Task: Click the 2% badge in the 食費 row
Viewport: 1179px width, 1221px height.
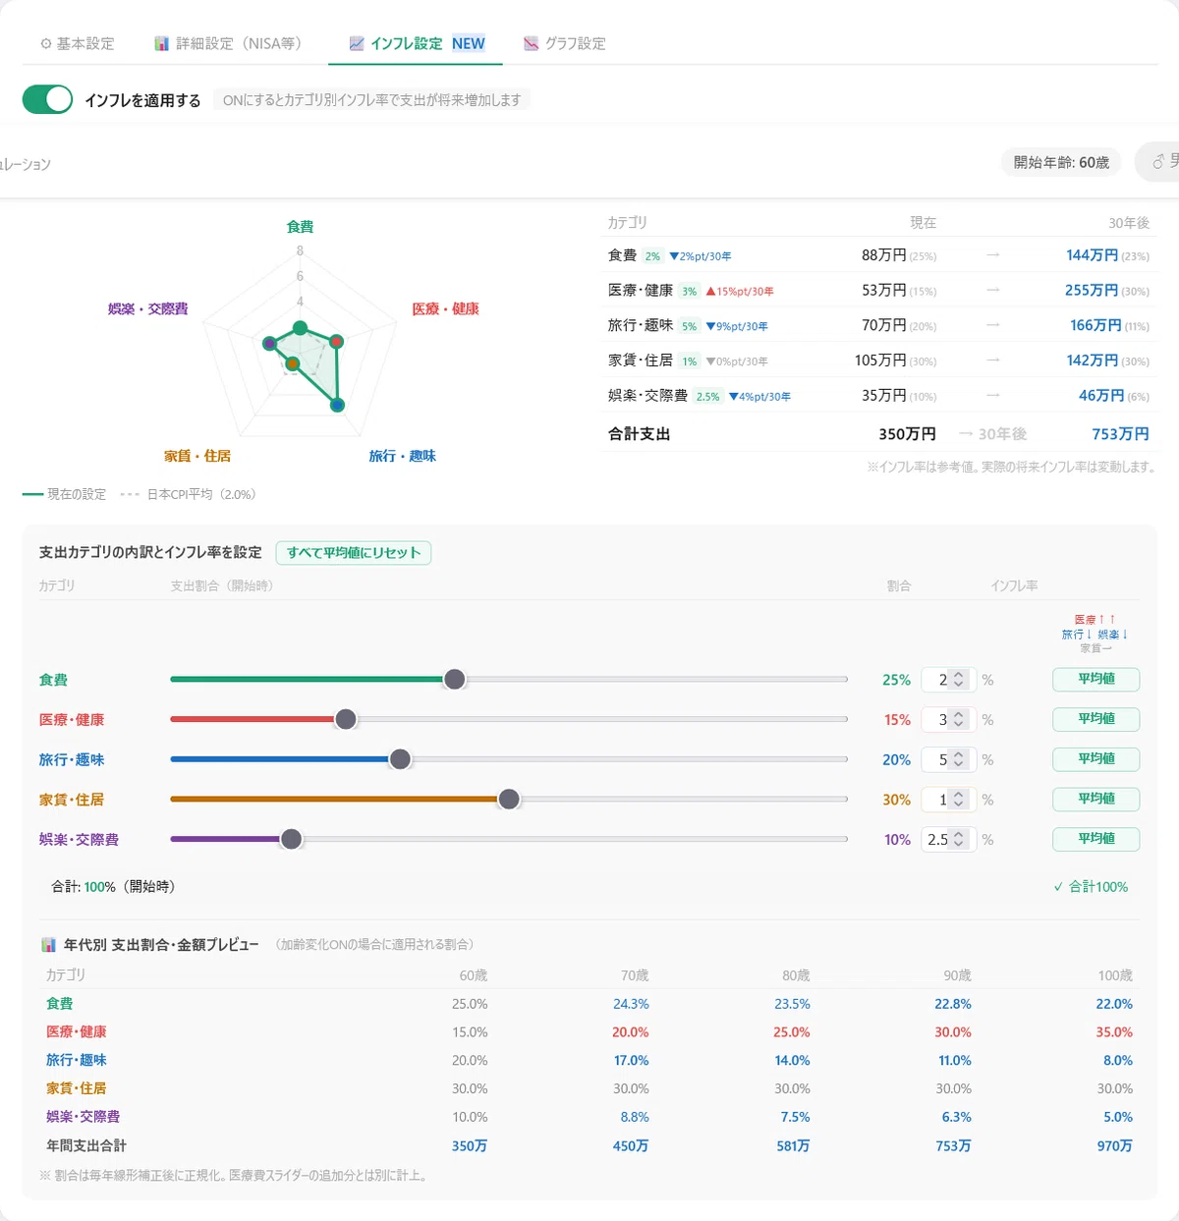Action: [652, 256]
